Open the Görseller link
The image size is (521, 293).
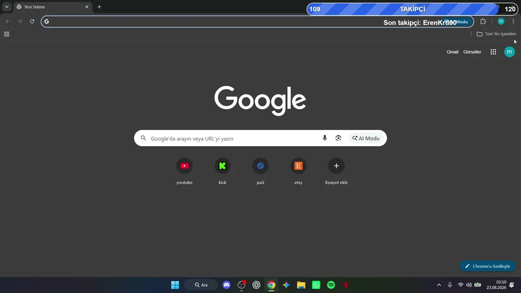(x=472, y=52)
